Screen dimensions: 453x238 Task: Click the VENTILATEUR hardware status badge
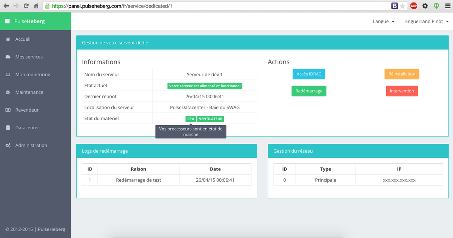click(211, 119)
